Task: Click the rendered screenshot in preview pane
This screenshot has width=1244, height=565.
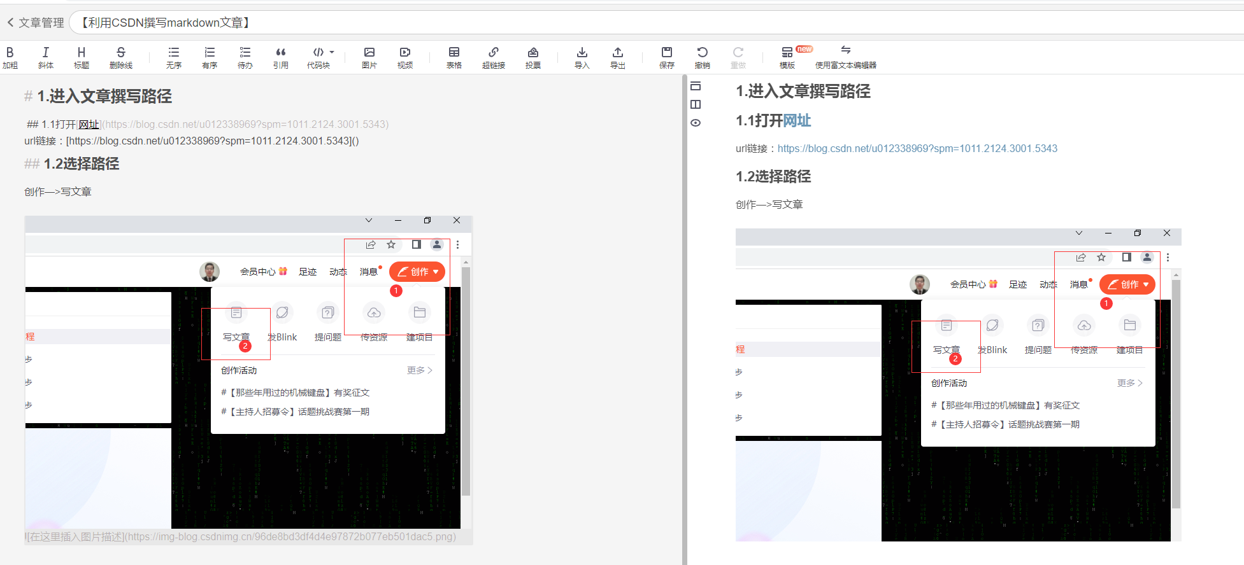Action: pyautogui.click(x=958, y=385)
